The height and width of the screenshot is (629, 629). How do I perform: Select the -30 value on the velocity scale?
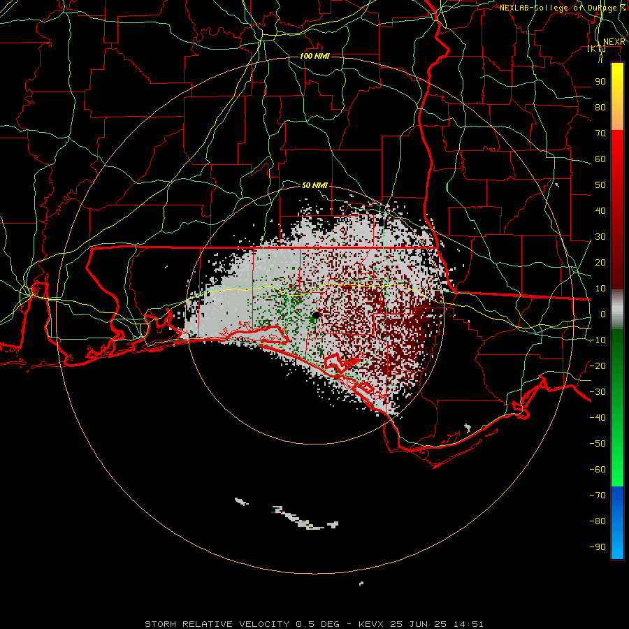[x=598, y=392]
